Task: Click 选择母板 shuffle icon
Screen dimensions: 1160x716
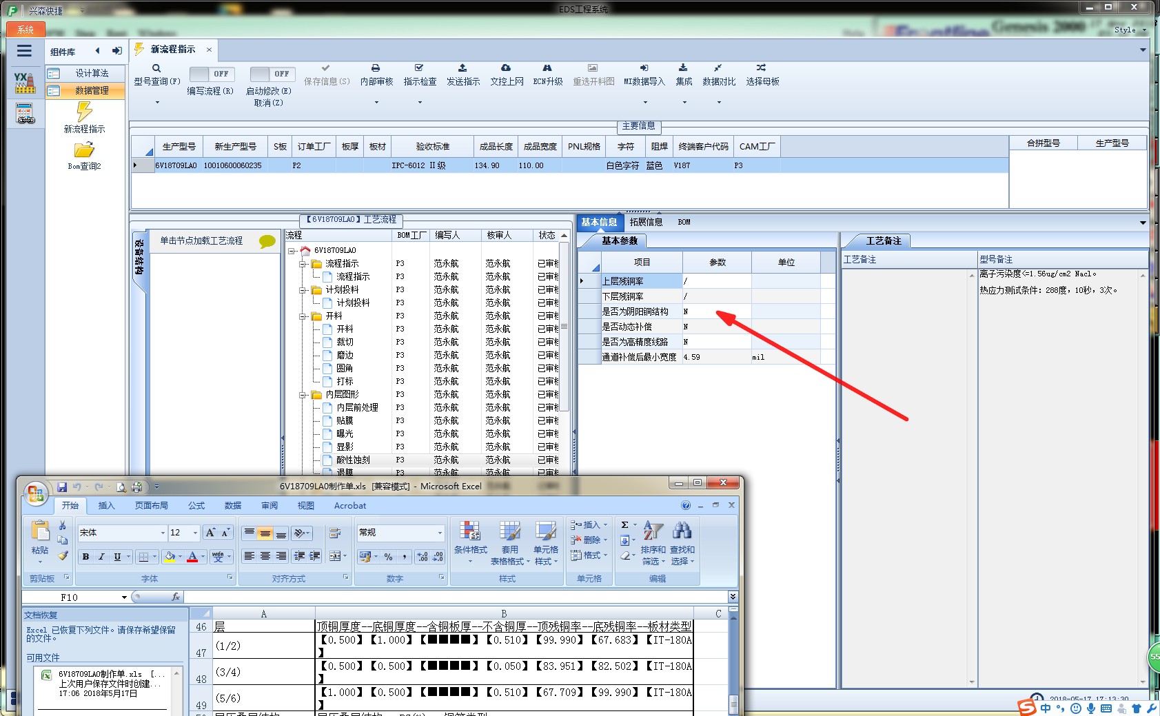Action: (761, 68)
